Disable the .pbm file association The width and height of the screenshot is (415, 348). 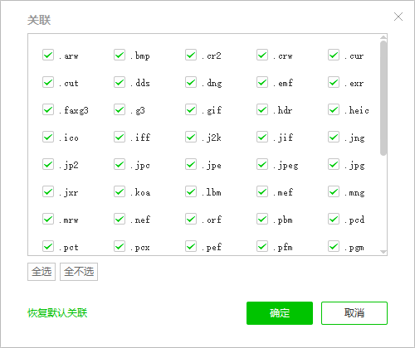tap(262, 219)
